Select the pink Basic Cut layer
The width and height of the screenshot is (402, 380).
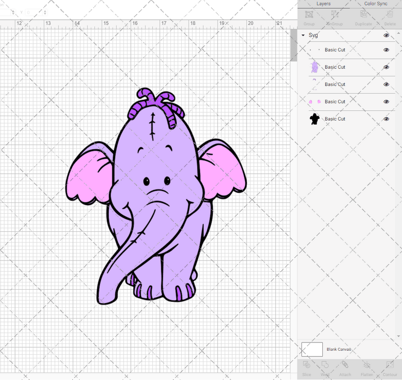[x=335, y=101]
